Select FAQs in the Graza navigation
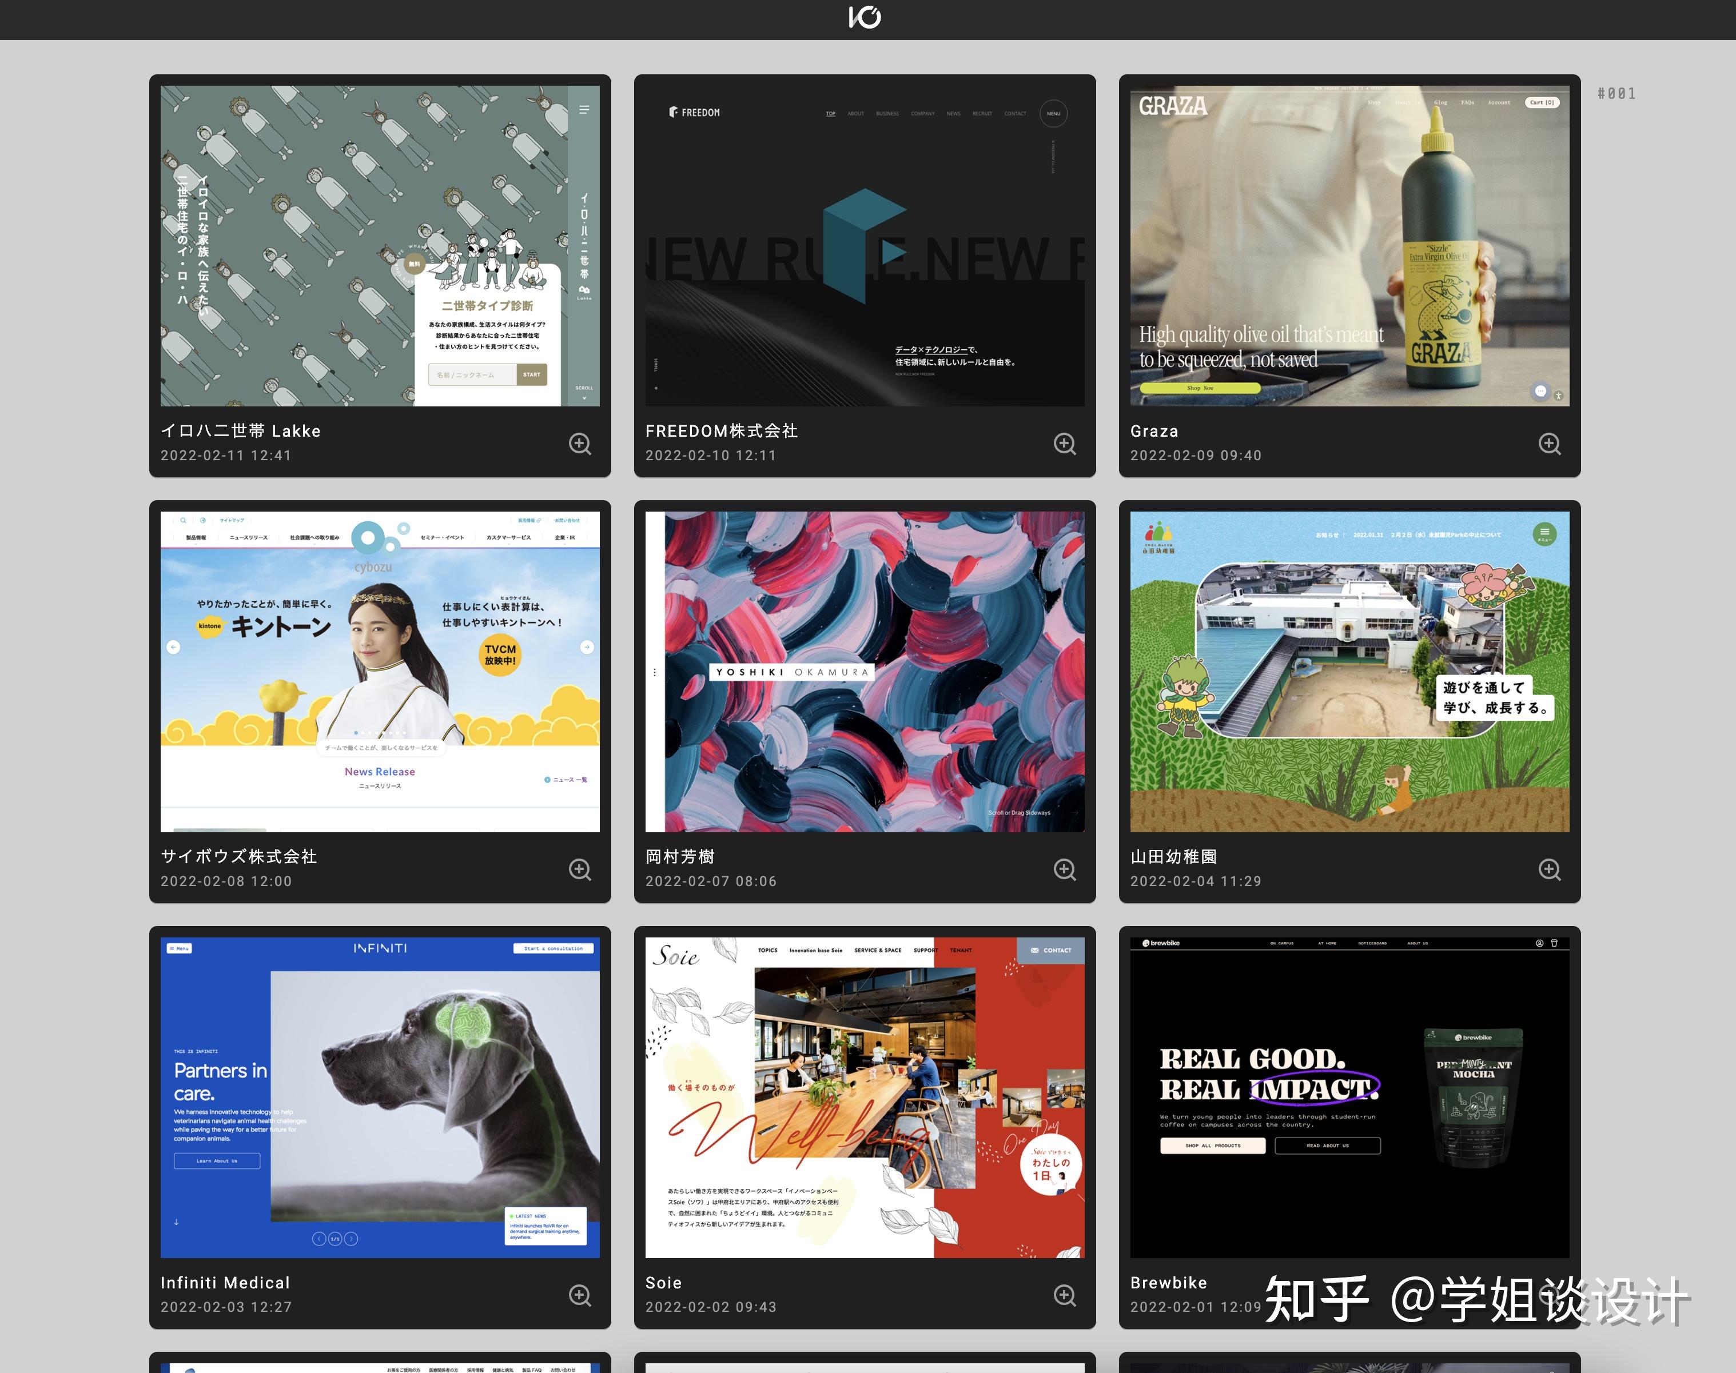 pyautogui.click(x=1468, y=102)
